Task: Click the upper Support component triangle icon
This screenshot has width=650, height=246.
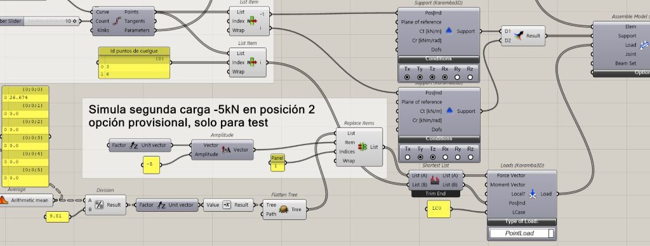Action: pyautogui.click(x=449, y=31)
